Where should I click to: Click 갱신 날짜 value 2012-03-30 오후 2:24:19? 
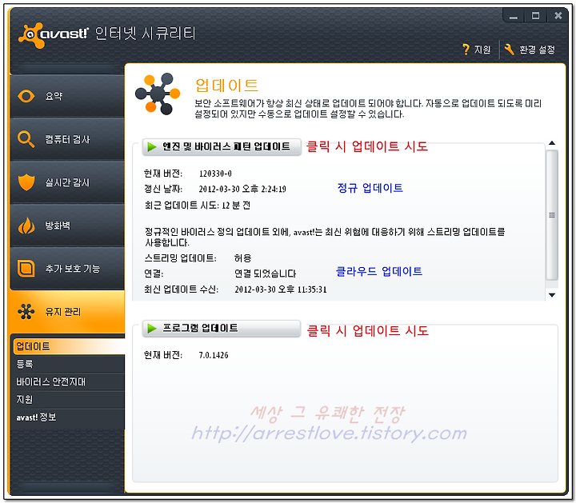point(242,189)
